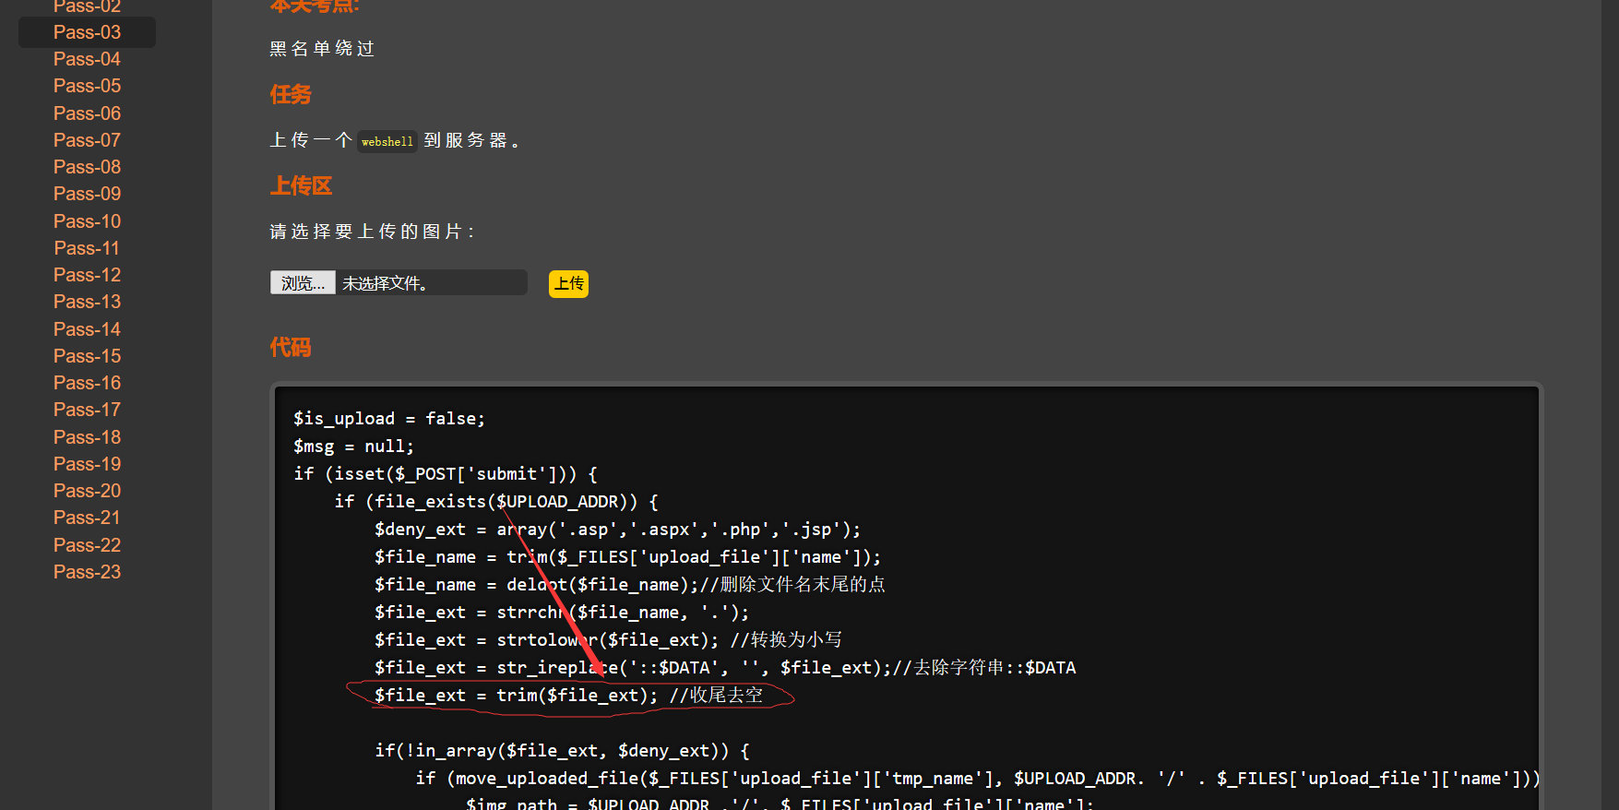Click the 浏览... file browse button
Viewport: 1619px width, 810px height.
tap(303, 283)
